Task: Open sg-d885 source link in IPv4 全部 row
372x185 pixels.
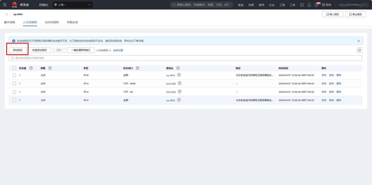Action: pyautogui.click(x=171, y=100)
